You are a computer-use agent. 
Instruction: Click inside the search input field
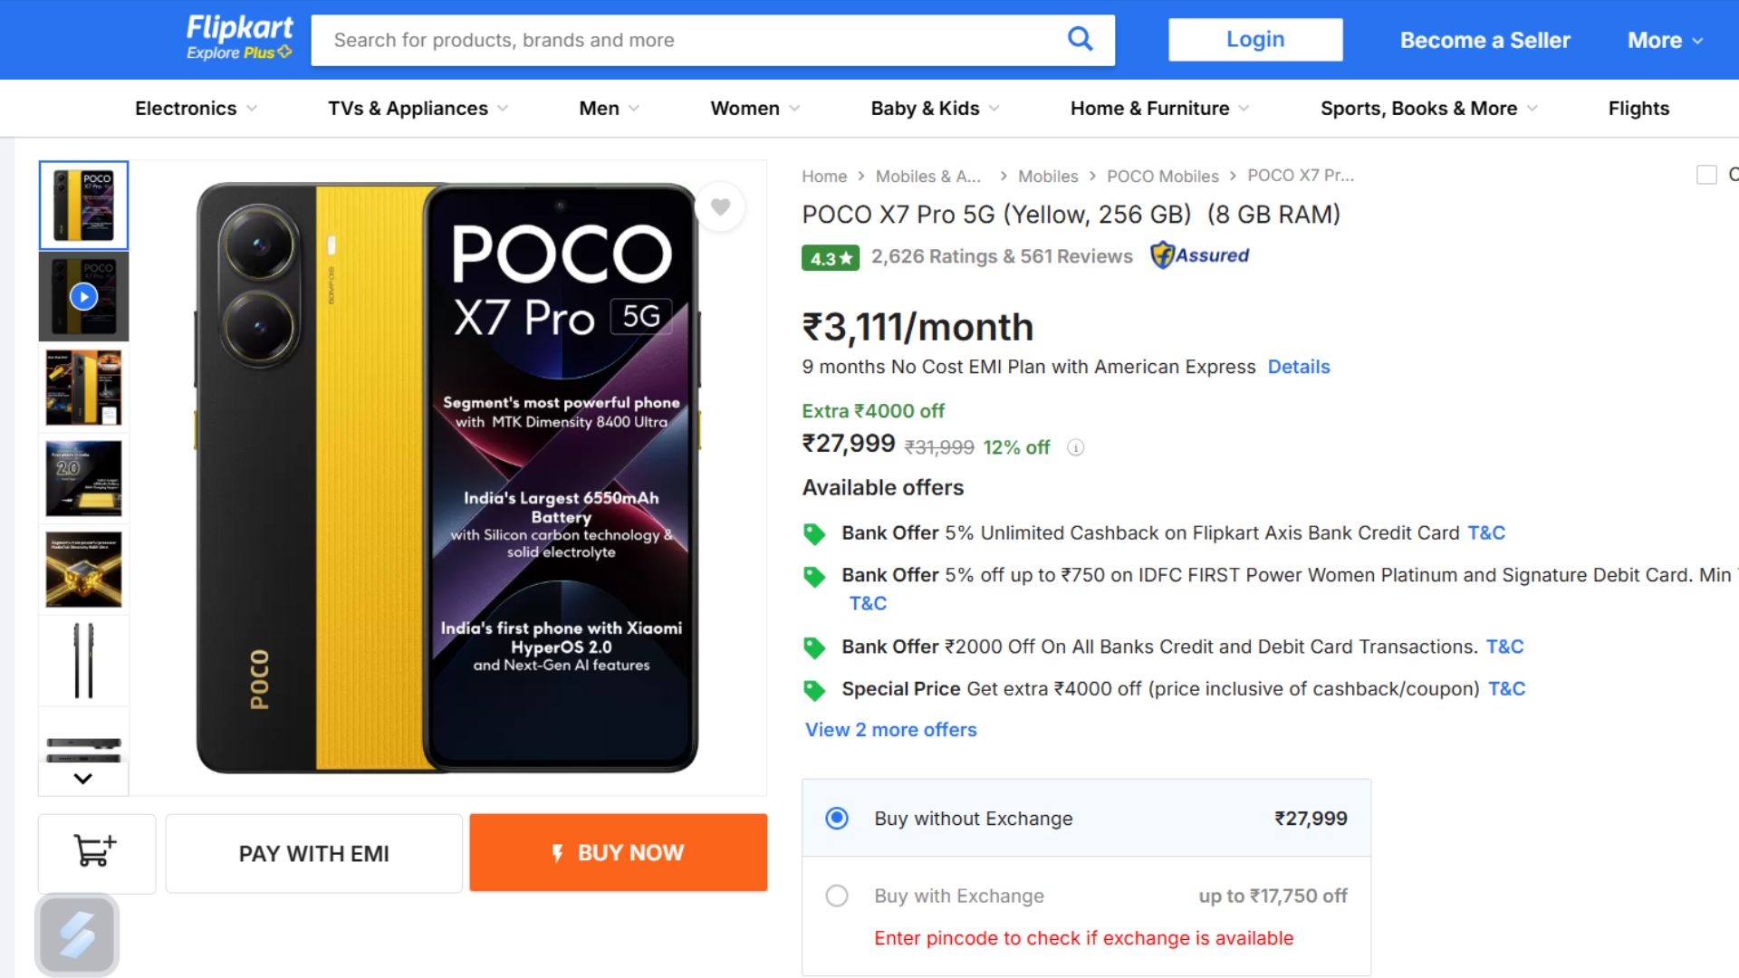pos(634,40)
